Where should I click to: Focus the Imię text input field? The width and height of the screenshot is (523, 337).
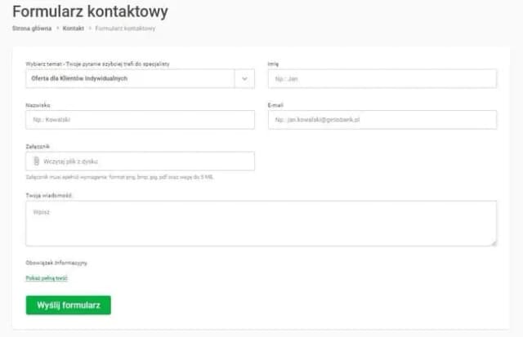(382, 78)
